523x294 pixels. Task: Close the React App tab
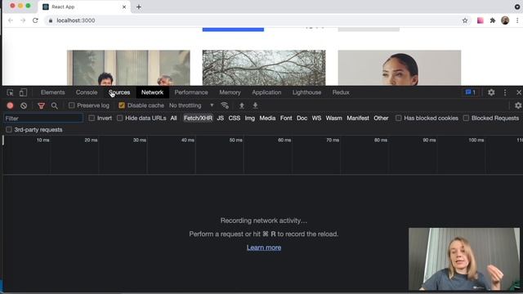[124, 7]
